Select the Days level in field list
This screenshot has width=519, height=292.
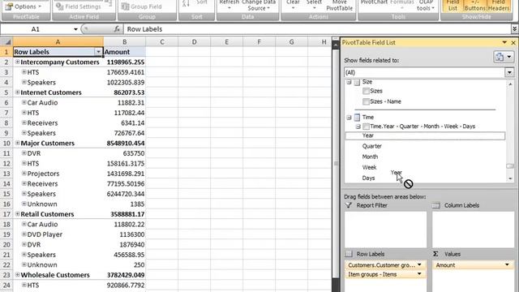click(368, 178)
